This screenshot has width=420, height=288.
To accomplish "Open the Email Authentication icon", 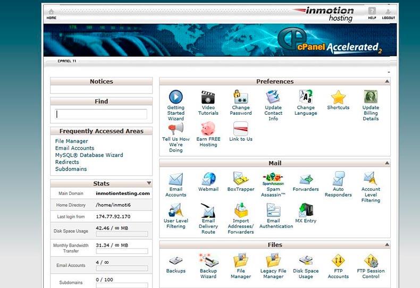I will pos(273,210).
